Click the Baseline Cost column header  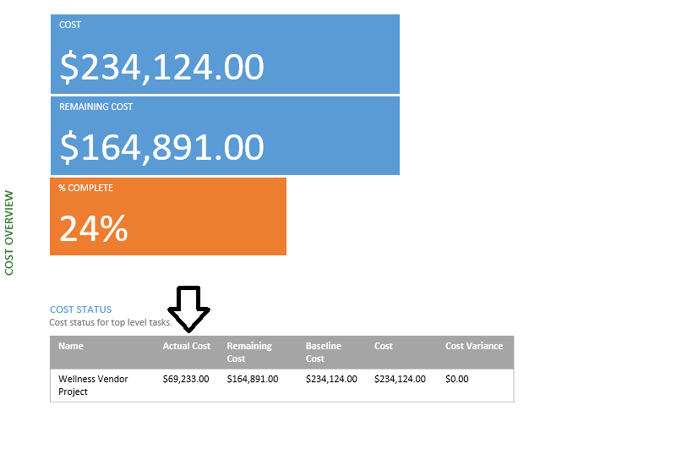(324, 352)
